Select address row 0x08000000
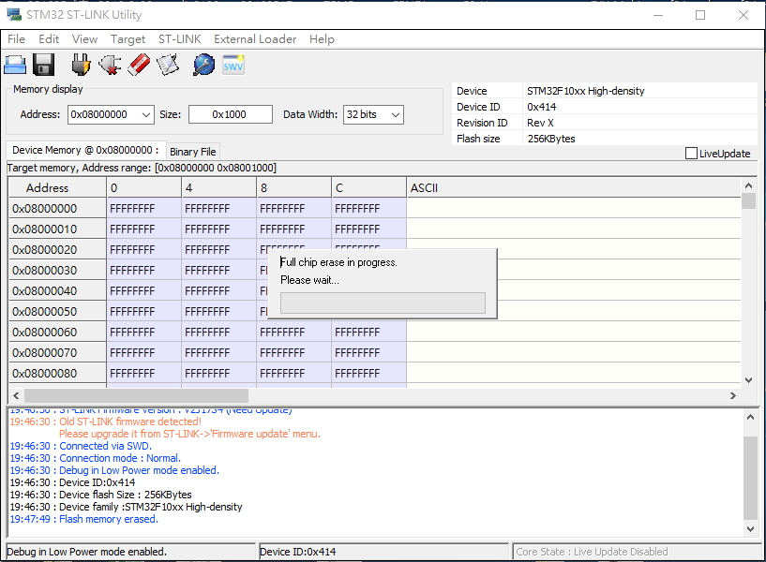 click(57, 209)
